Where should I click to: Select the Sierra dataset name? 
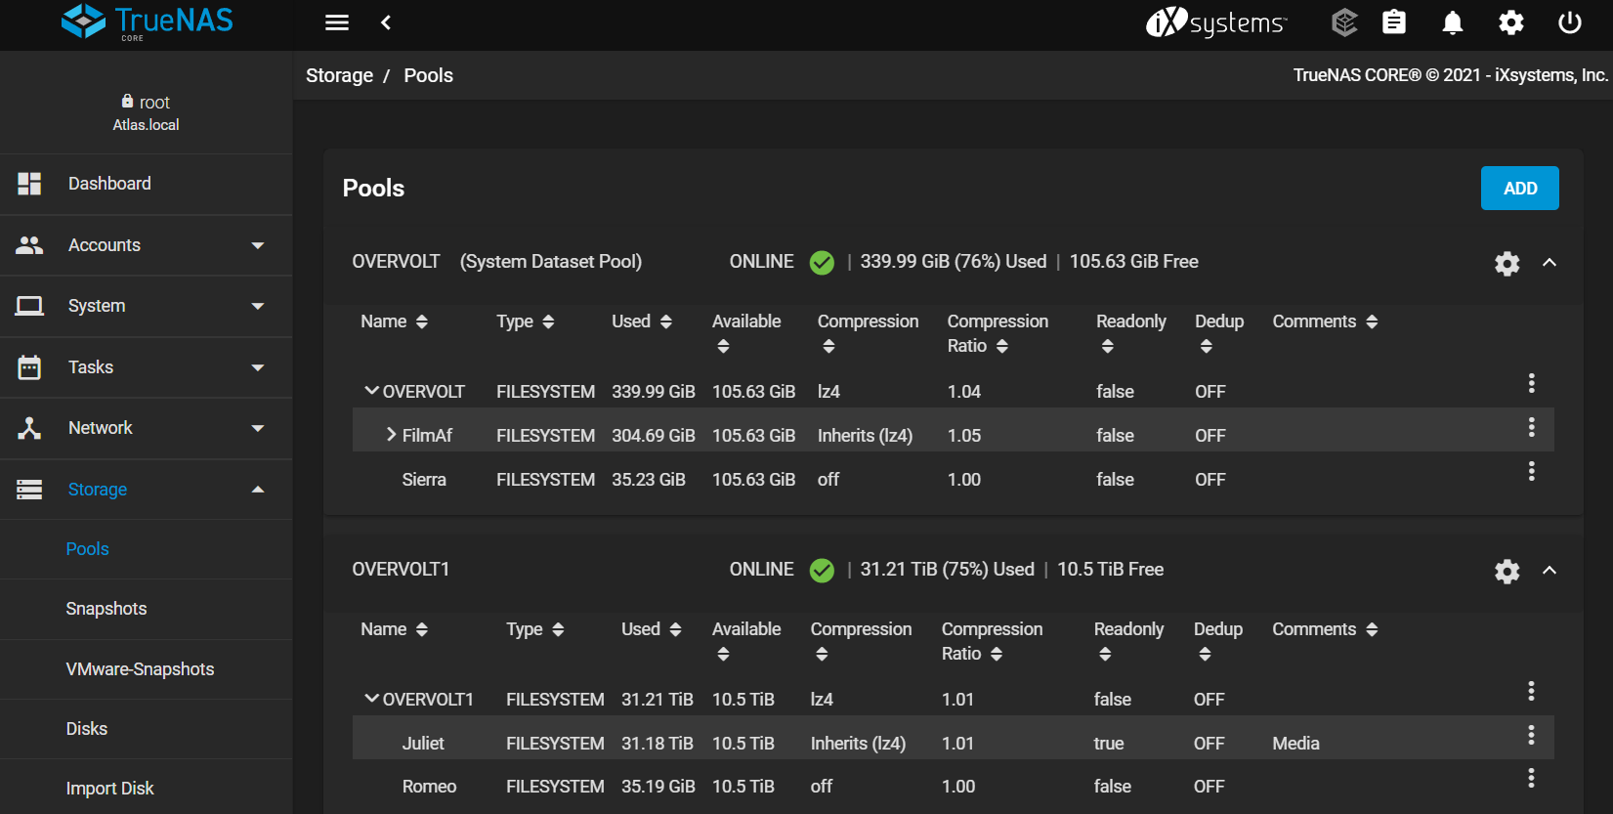[424, 480]
